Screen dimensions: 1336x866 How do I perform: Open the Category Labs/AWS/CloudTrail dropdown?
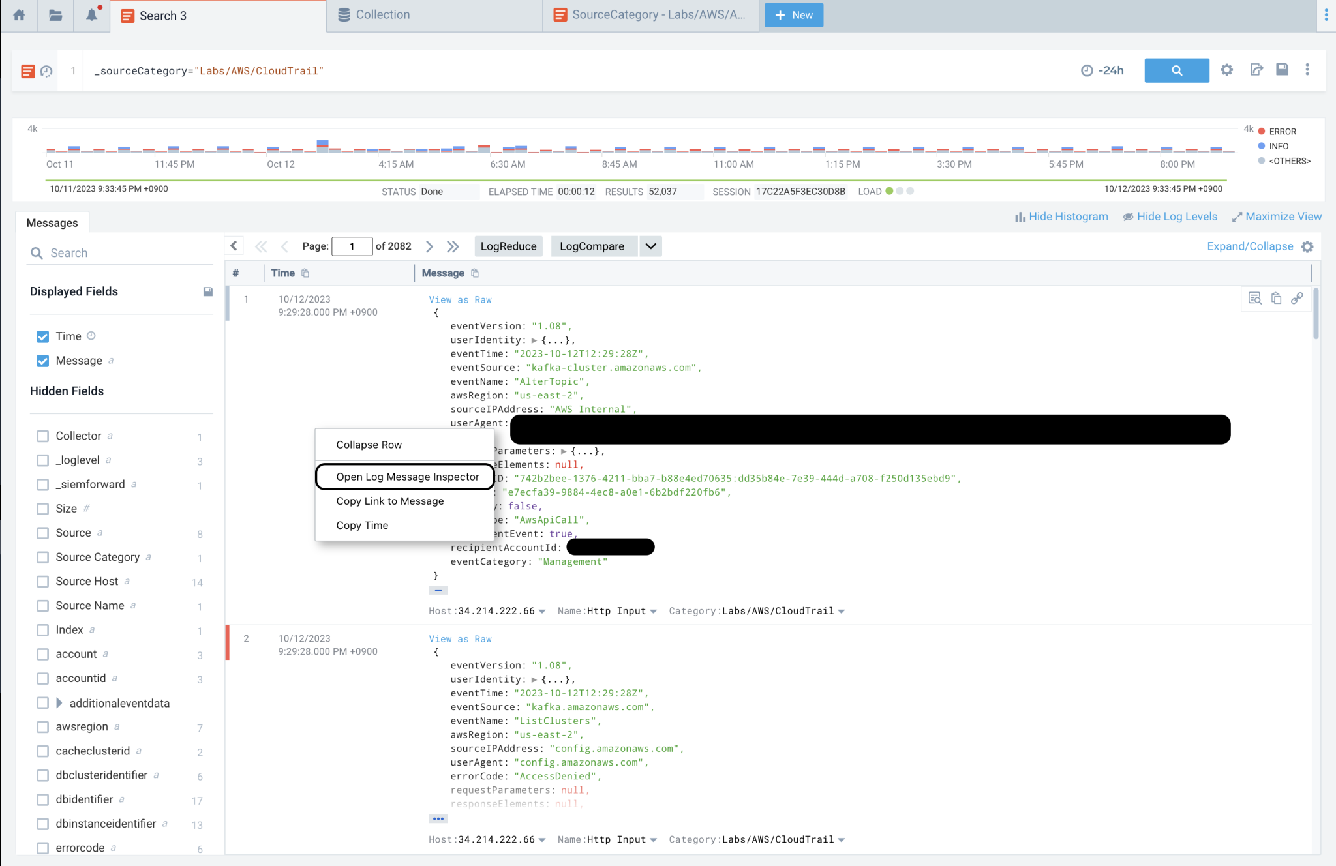[x=842, y=611]
